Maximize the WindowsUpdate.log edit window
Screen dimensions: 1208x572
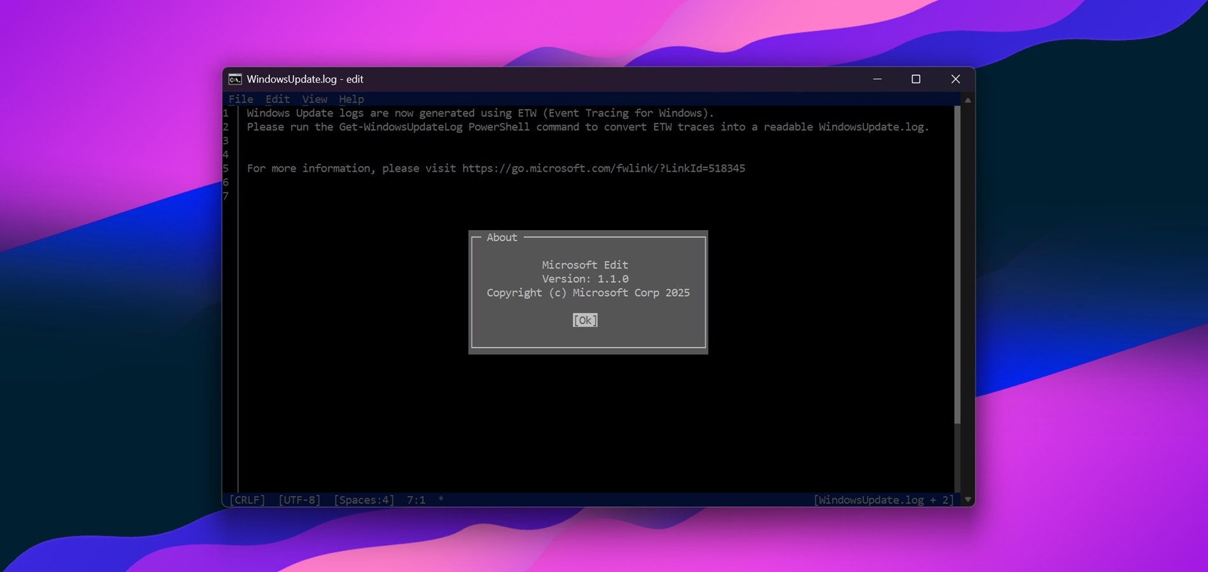pos(916,79)
